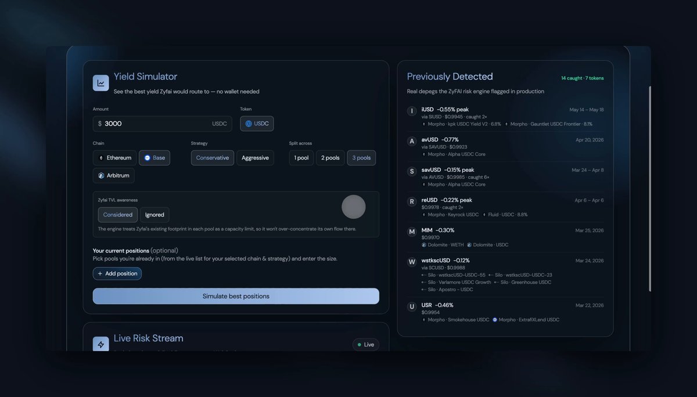Run Simulate best positions
697x397 pixels.
click(x=236, y=296)
